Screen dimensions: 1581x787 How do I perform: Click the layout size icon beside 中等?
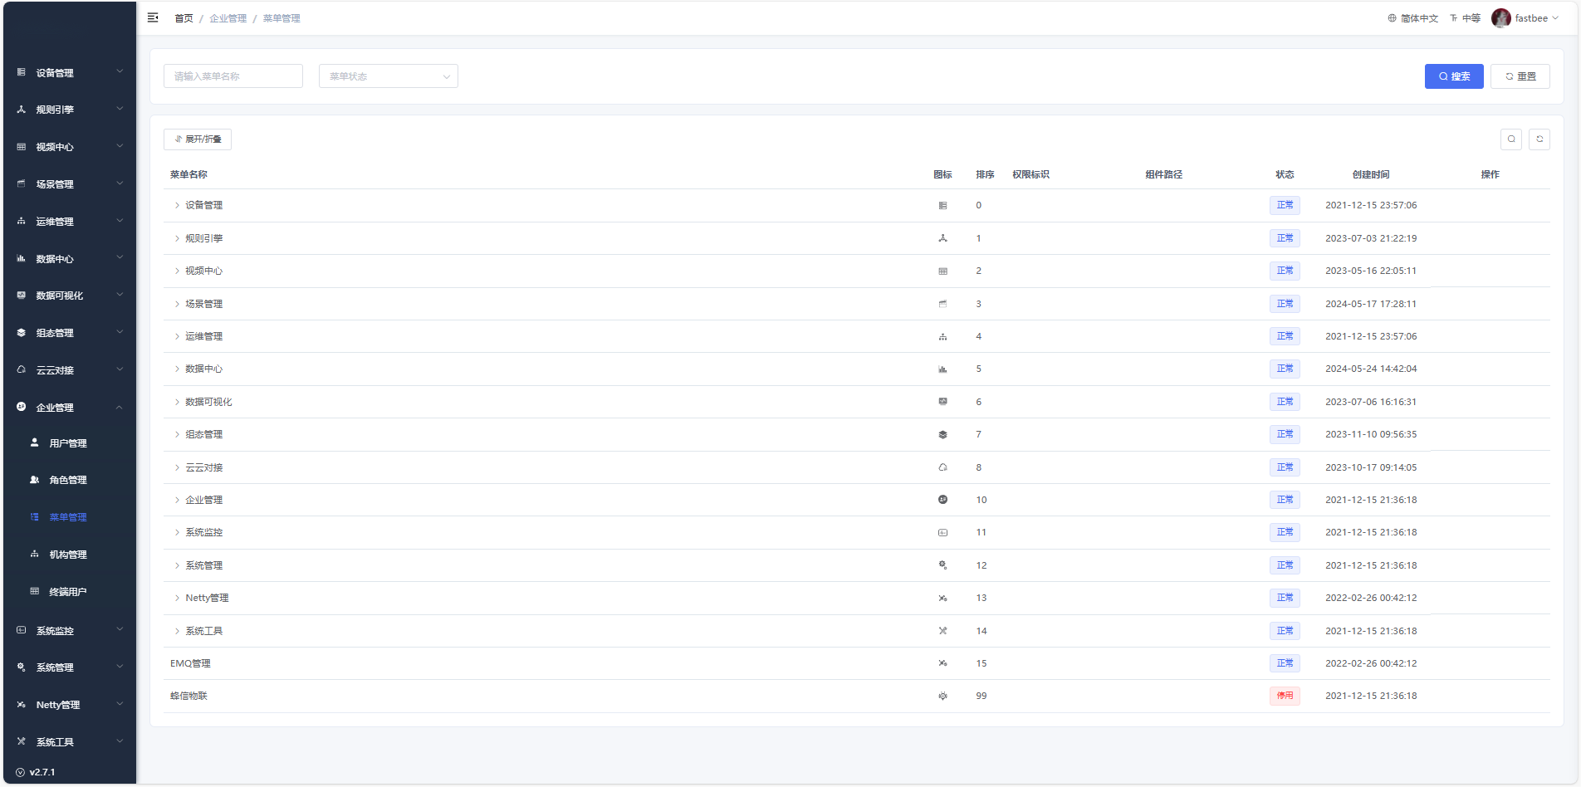pyautogui.click(x=1454, y=18)
